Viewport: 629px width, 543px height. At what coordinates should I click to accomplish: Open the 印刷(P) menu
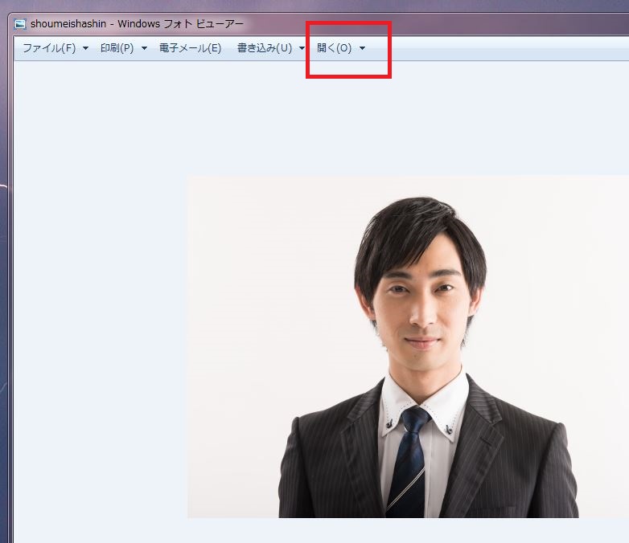pos(117,48)
